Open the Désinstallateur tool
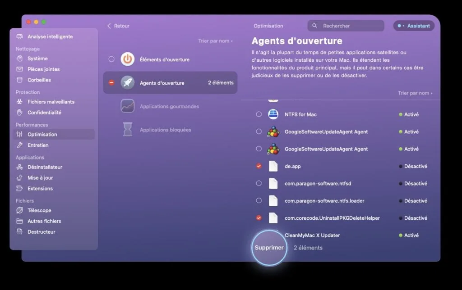 tap(46, 167)
